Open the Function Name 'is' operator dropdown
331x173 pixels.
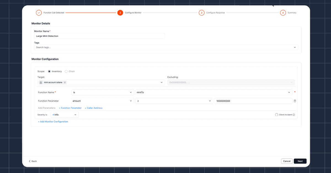[x=102, y=93]
